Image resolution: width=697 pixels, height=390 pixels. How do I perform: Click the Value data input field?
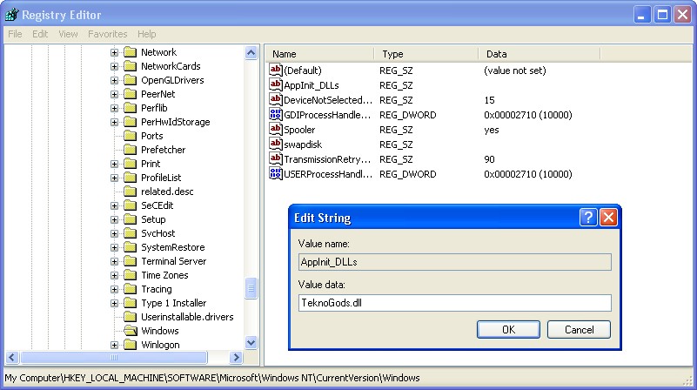point(455,303)
